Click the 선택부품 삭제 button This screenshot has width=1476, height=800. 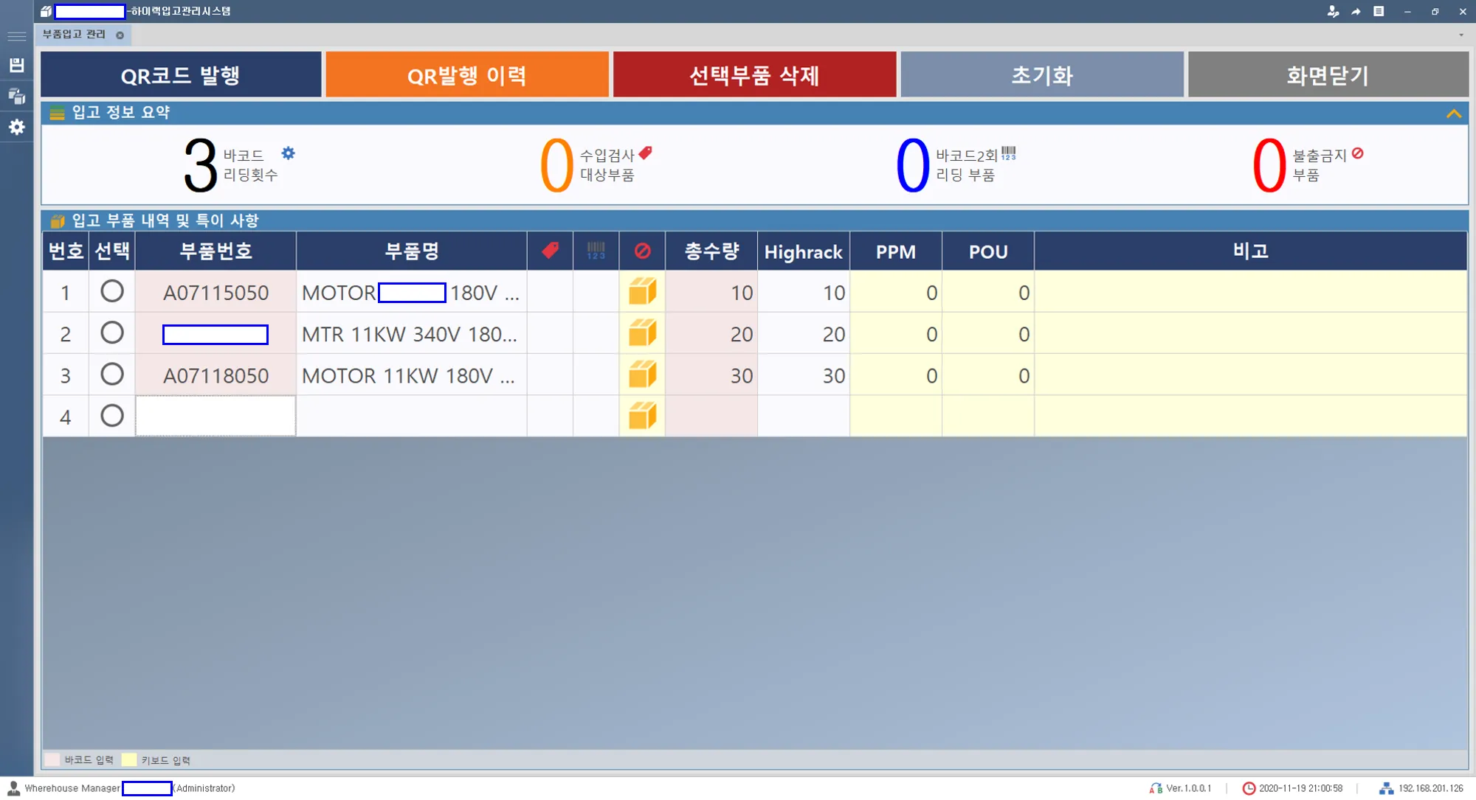point(754,74)
